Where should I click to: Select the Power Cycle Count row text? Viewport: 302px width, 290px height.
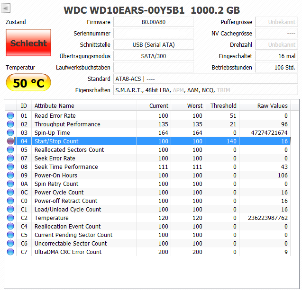tap(59, 193)
